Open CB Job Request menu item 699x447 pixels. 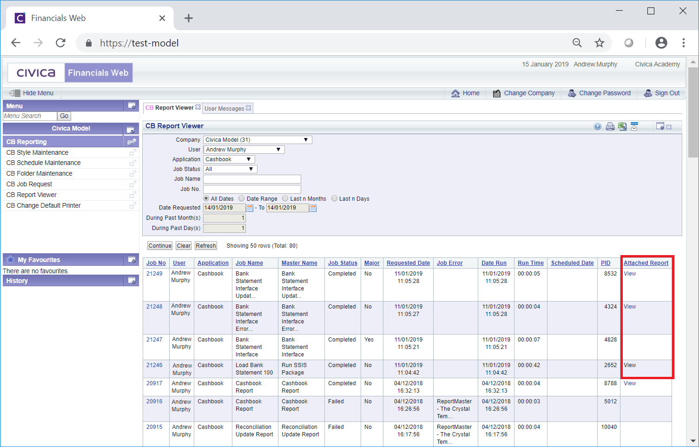(29, 184)
